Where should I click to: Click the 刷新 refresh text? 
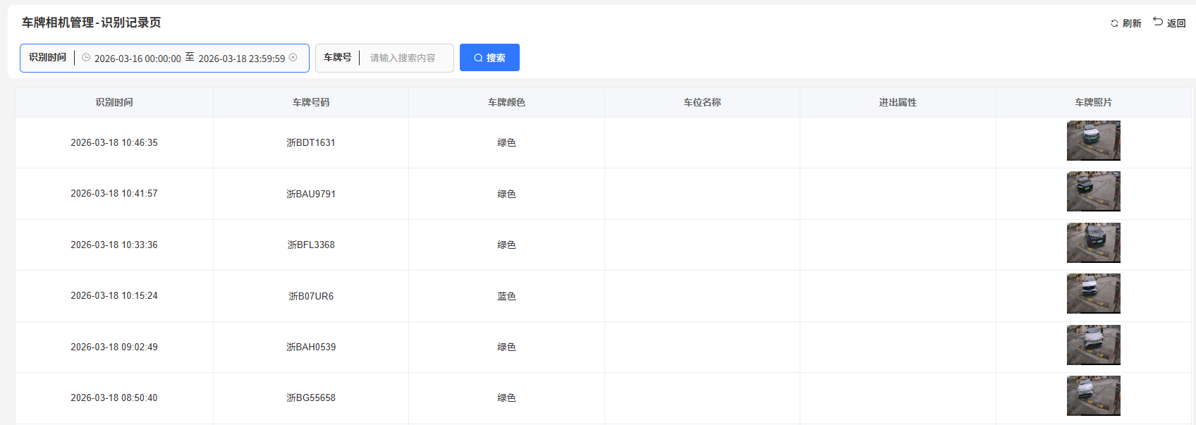(1132, 23)
